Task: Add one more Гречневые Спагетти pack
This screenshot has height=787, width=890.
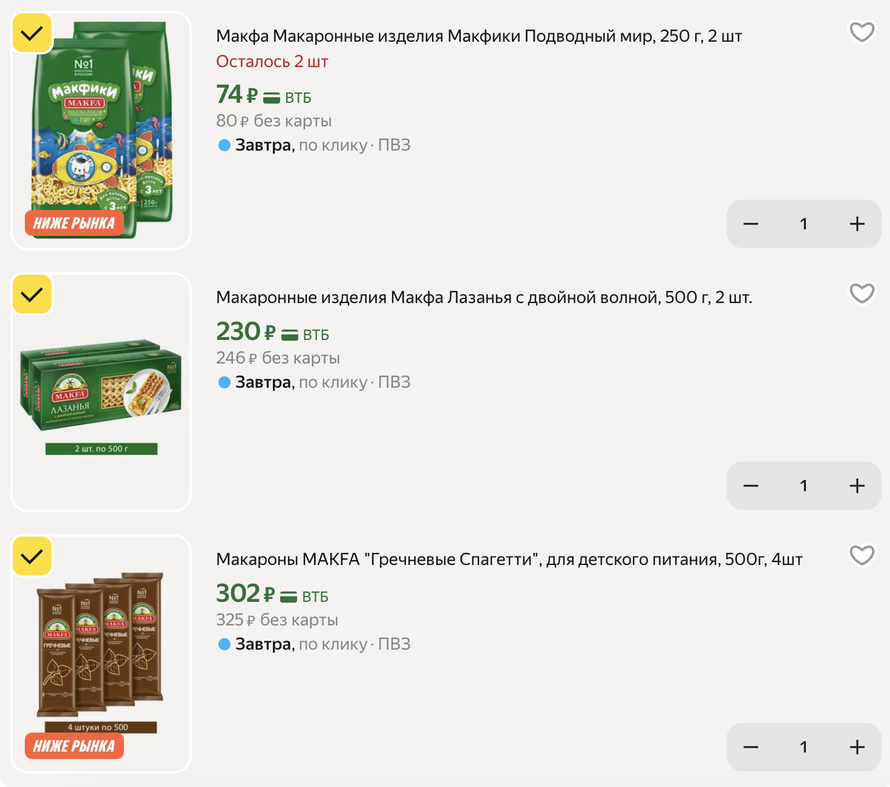Action: [x=857, y=747]
